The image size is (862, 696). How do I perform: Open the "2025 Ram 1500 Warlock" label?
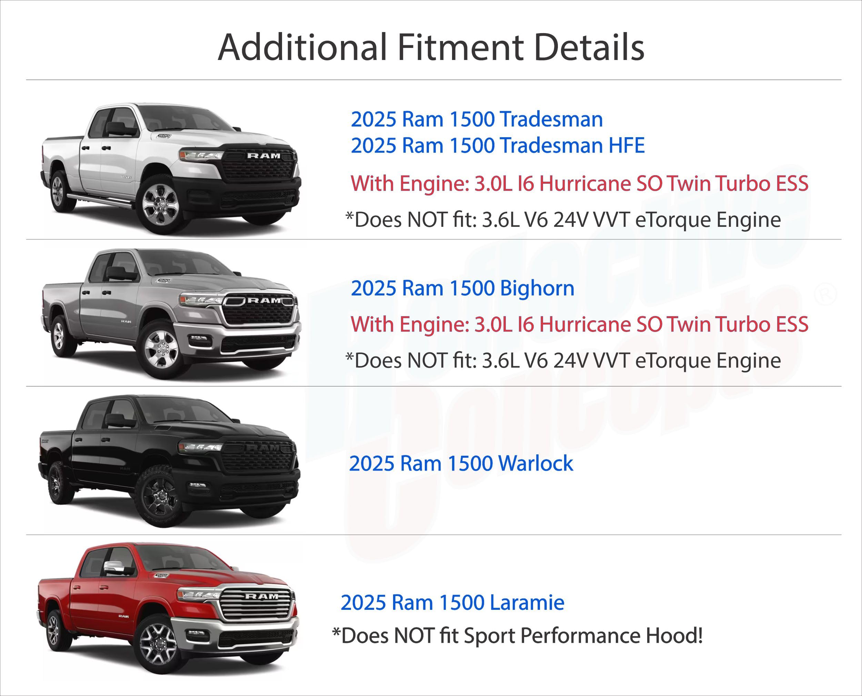[461, 463]
